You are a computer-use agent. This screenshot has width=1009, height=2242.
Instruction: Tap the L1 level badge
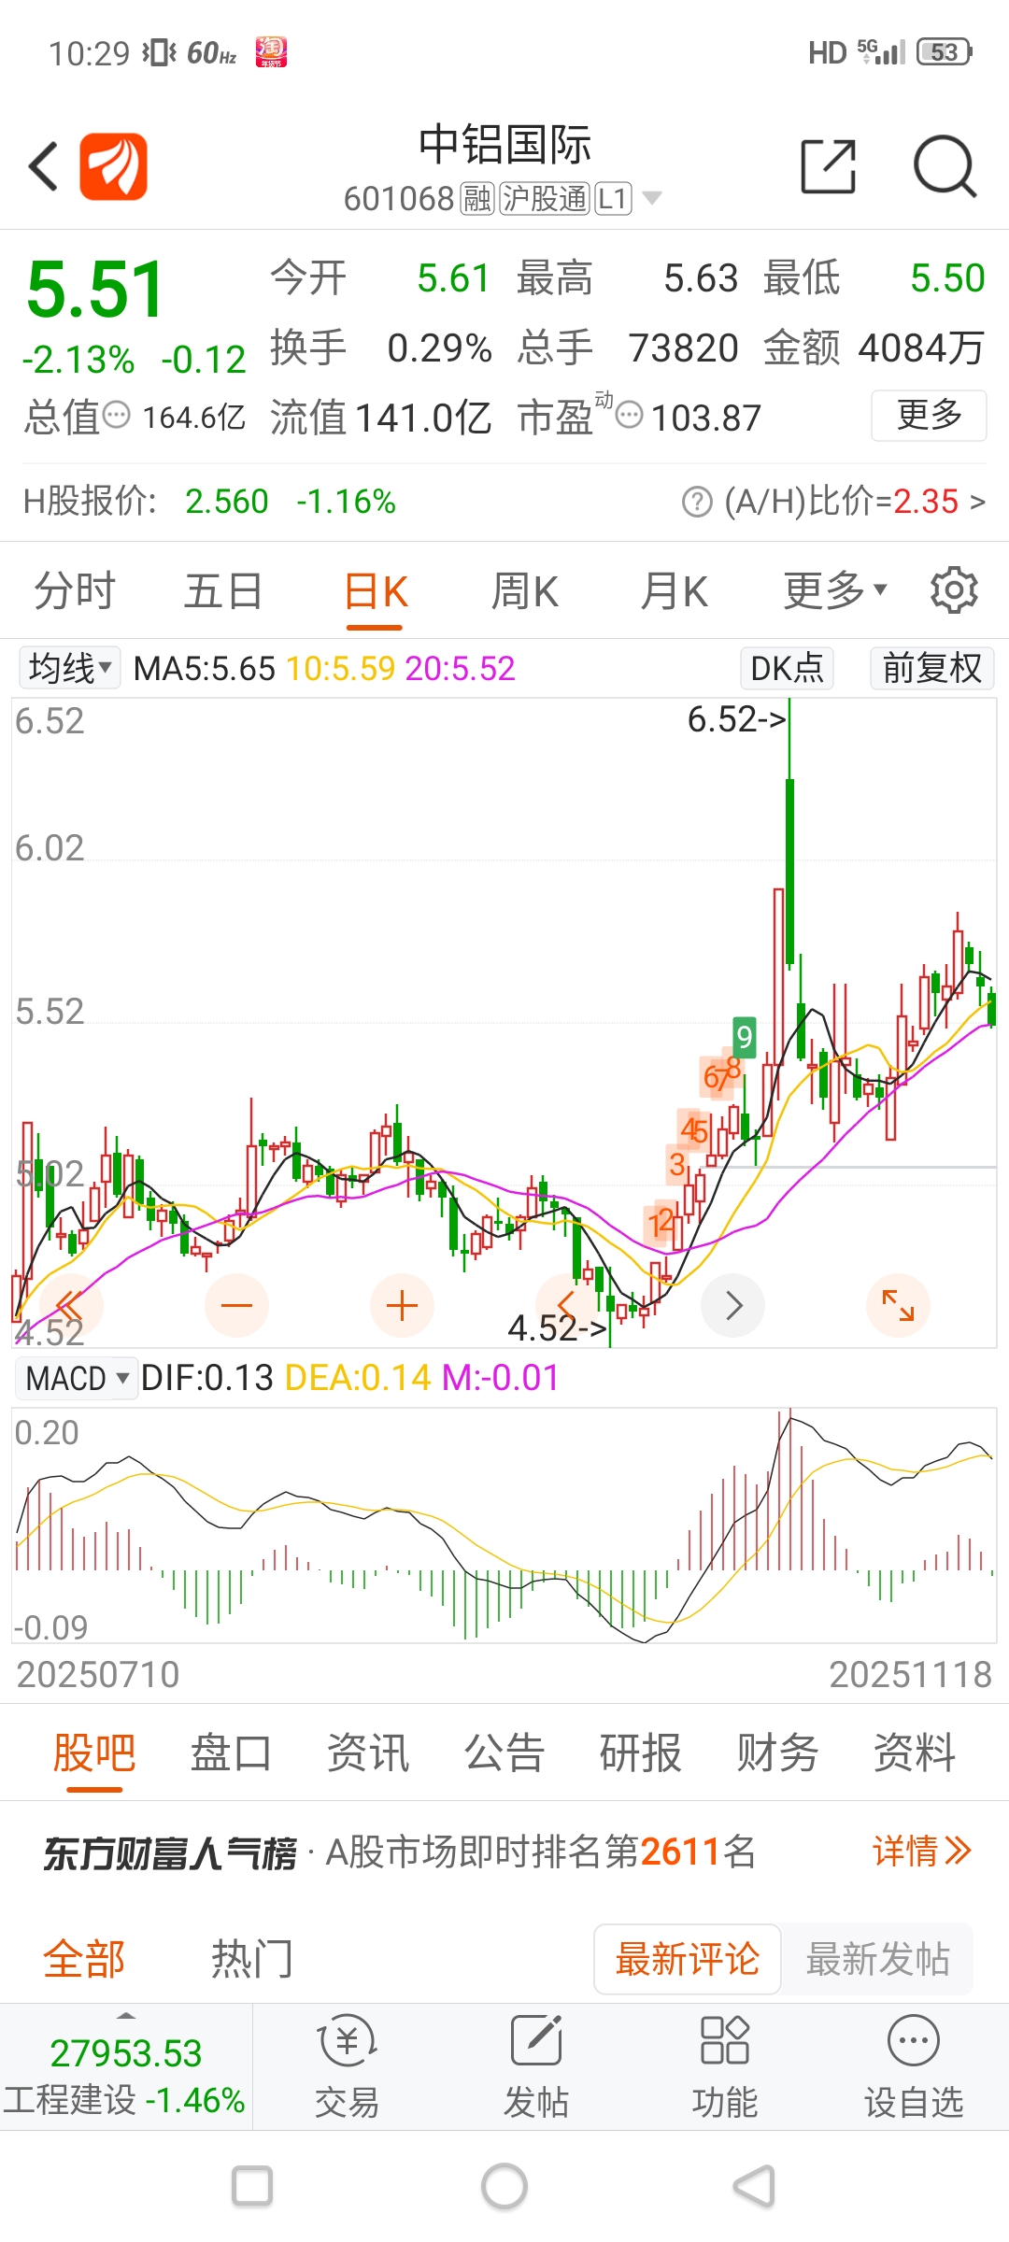pos(614,198)
